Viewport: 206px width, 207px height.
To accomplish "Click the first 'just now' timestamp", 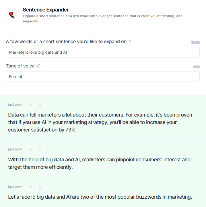I will (15, 105).
